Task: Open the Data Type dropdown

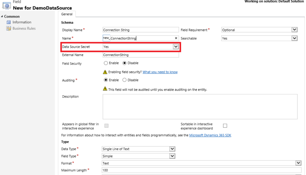Action: click(x=172, y=149)
